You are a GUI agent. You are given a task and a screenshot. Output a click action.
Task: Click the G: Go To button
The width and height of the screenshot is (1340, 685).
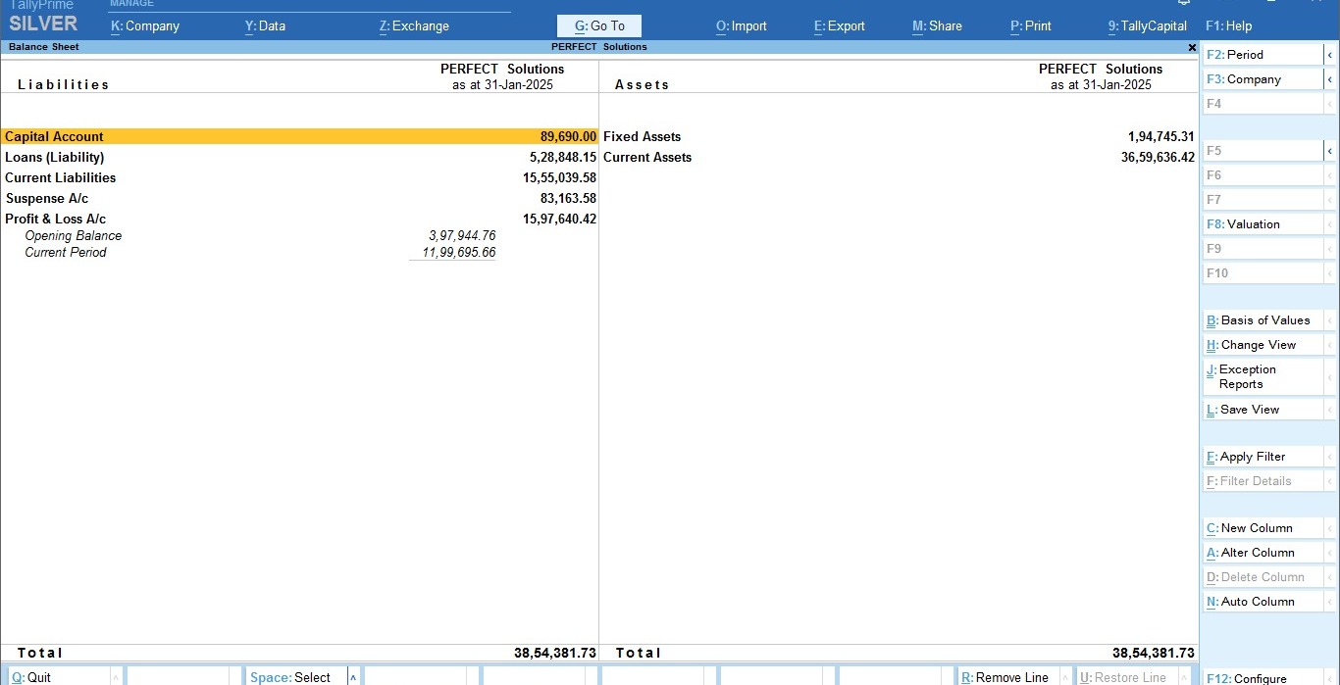click(598, 26)
